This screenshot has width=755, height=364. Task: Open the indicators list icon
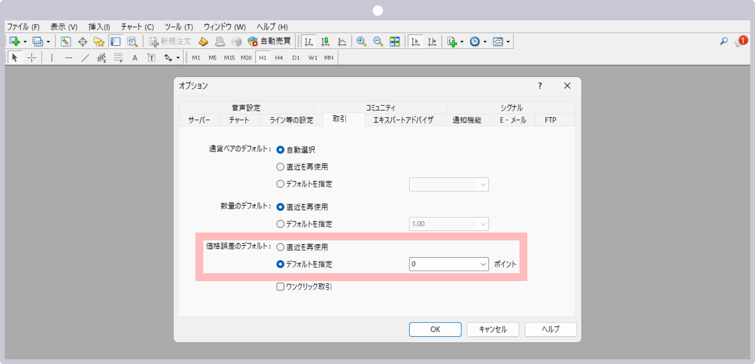pyautogui.click(x=452, y=41)
